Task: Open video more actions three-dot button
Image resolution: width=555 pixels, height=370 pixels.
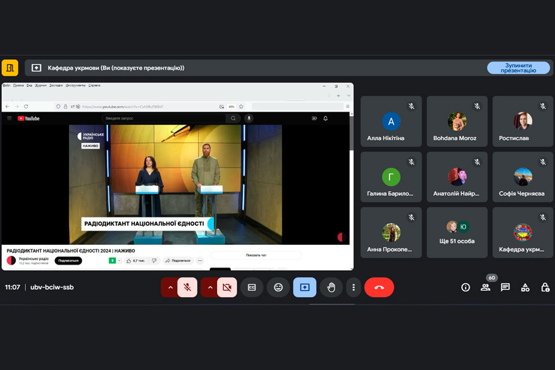Action: point(200,261)
